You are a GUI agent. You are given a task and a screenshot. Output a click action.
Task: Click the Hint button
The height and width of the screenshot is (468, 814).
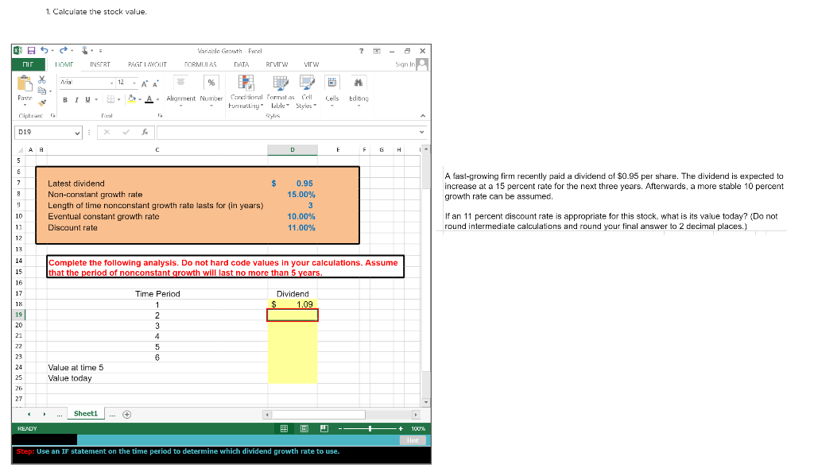[413, 440]
